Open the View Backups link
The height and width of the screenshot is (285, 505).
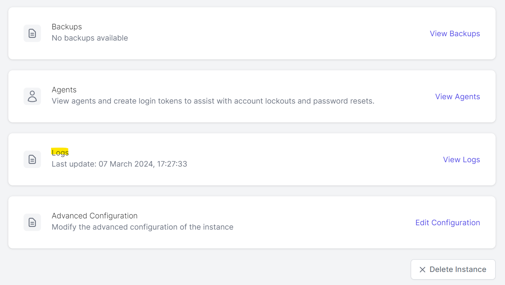click(455, 34)
